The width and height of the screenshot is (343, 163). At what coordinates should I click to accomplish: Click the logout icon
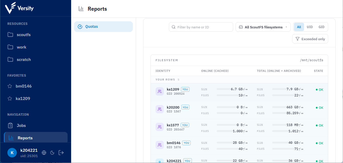(x=61, y=153)
